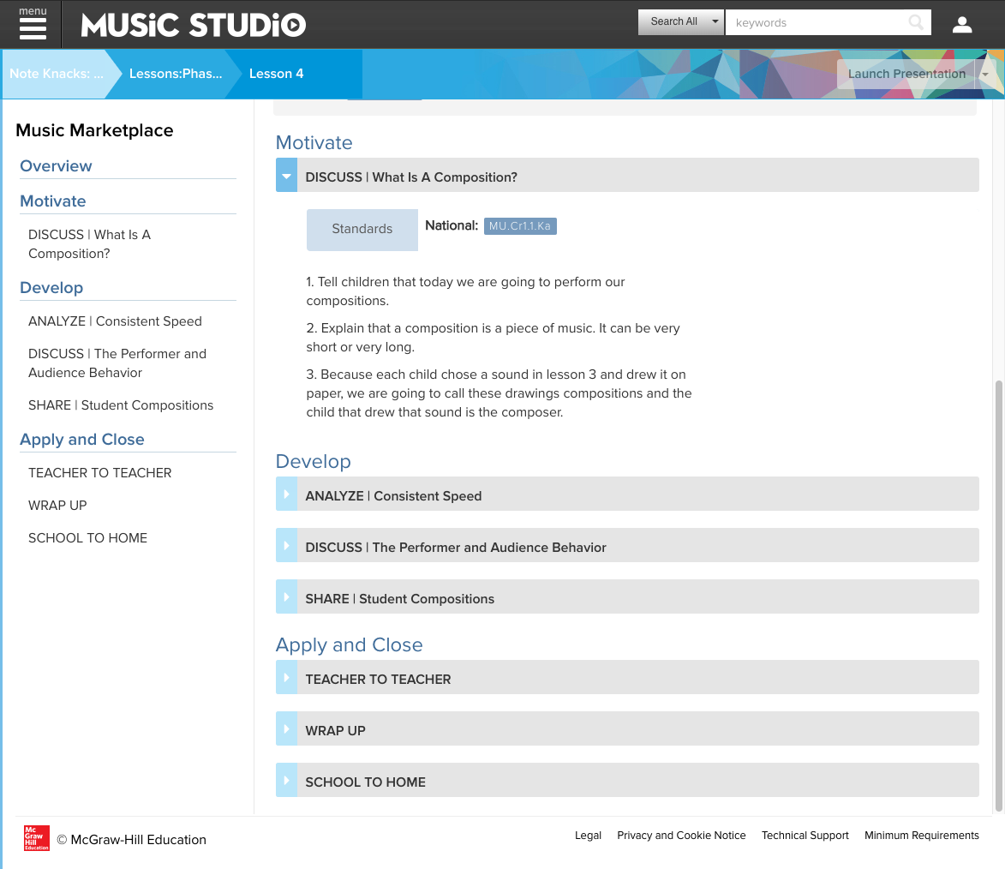Open the hamburger menu icon
Screen dimensions: 1005x869
(33, 25)
